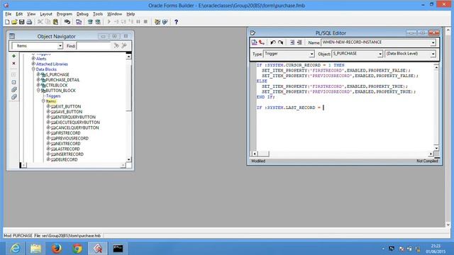Image resolution: width=454 pixels, height=255 pixels.
Task: Open the Debug menu
Action: point(82,14)
